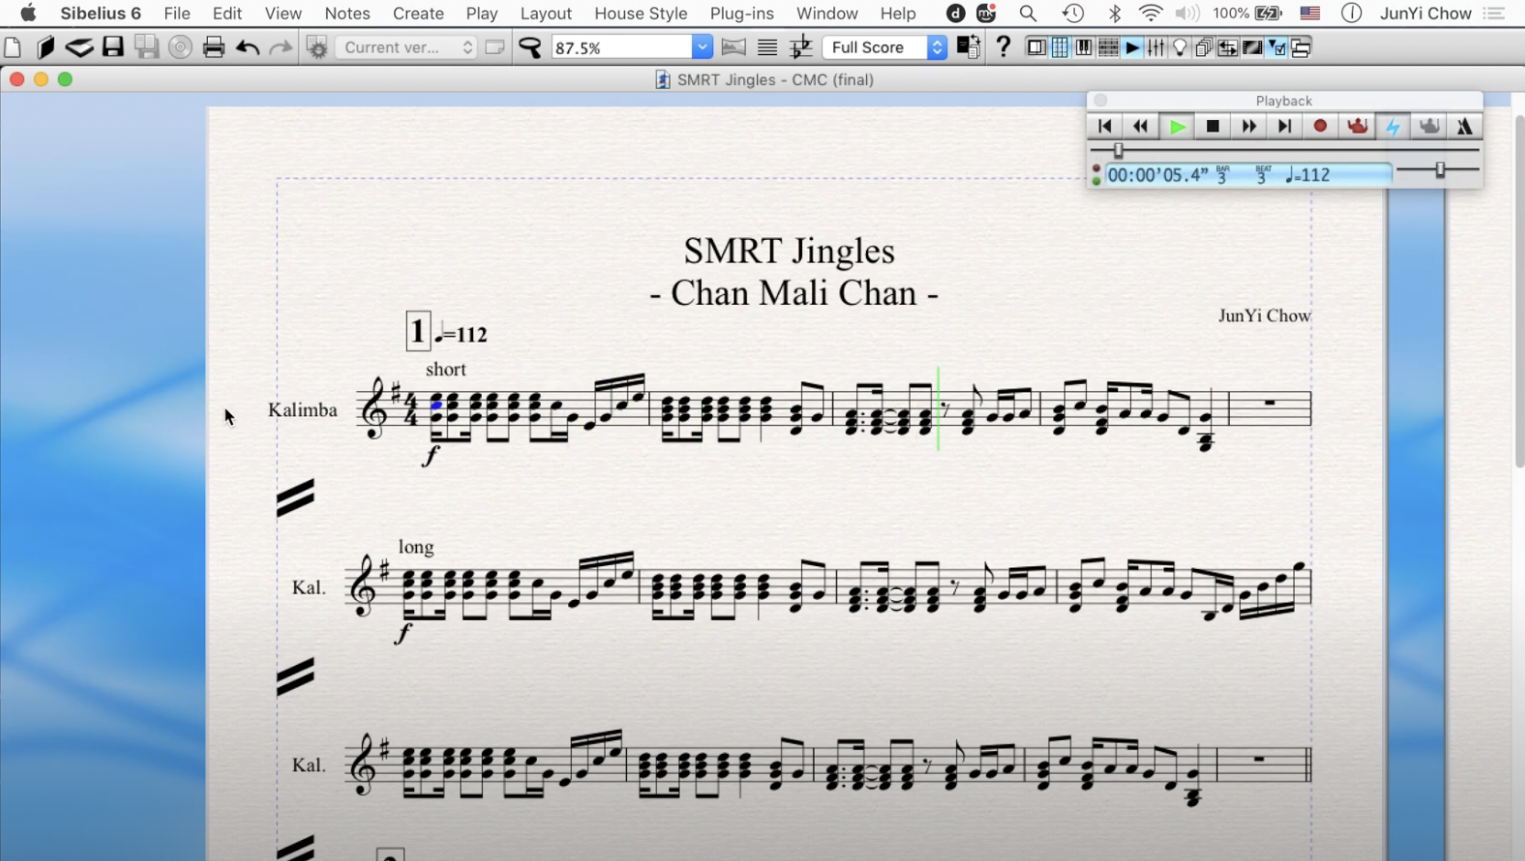Toggle the Keypad window icon

click(x=1059, y=48)
